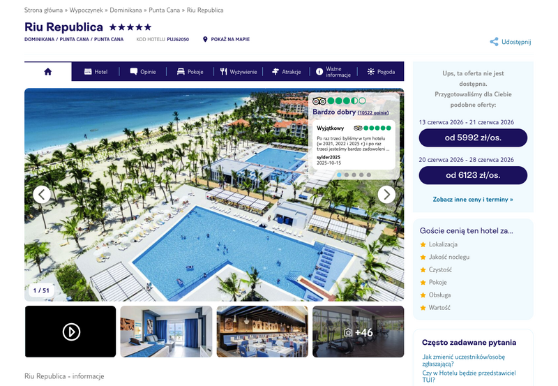The image size is (558, 386).
Task: Open FAQ Jak zmienić uczestników link
Action: pyautogui.click(x=463, y=360)
